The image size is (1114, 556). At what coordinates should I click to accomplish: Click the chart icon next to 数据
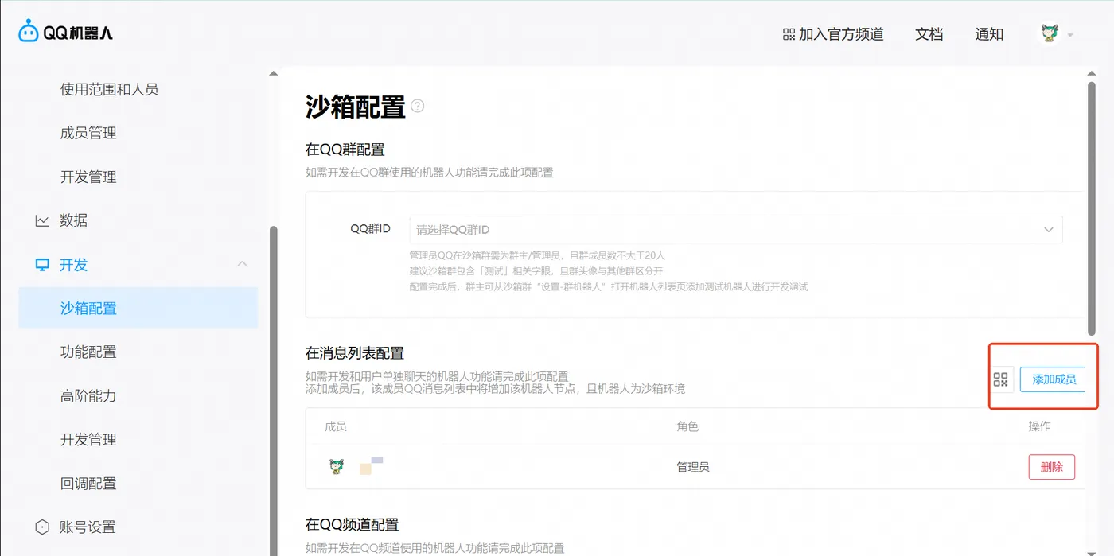42,220
